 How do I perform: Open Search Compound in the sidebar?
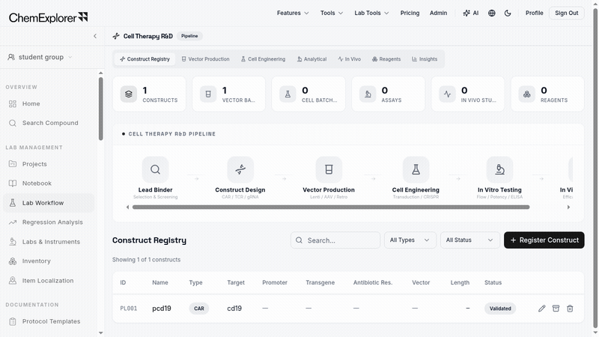tap(50, 123)
